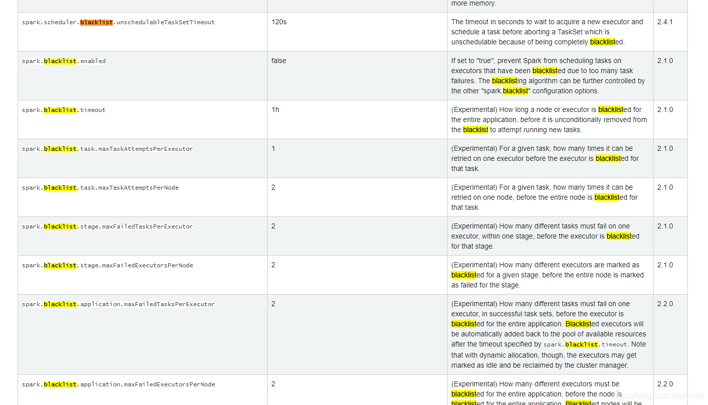
Task: Click spark.blacklist.stage.maxFailedTasksPerExecutor property name
Action: pos(107,226)
